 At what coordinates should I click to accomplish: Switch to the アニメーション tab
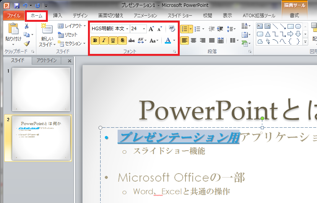click(145, 16)
